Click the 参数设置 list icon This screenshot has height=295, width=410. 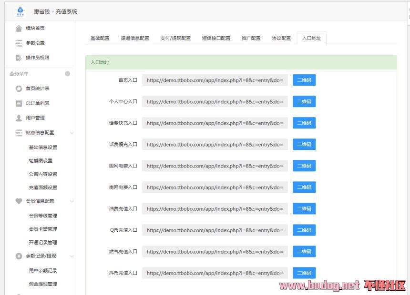[x=19, y=43]
